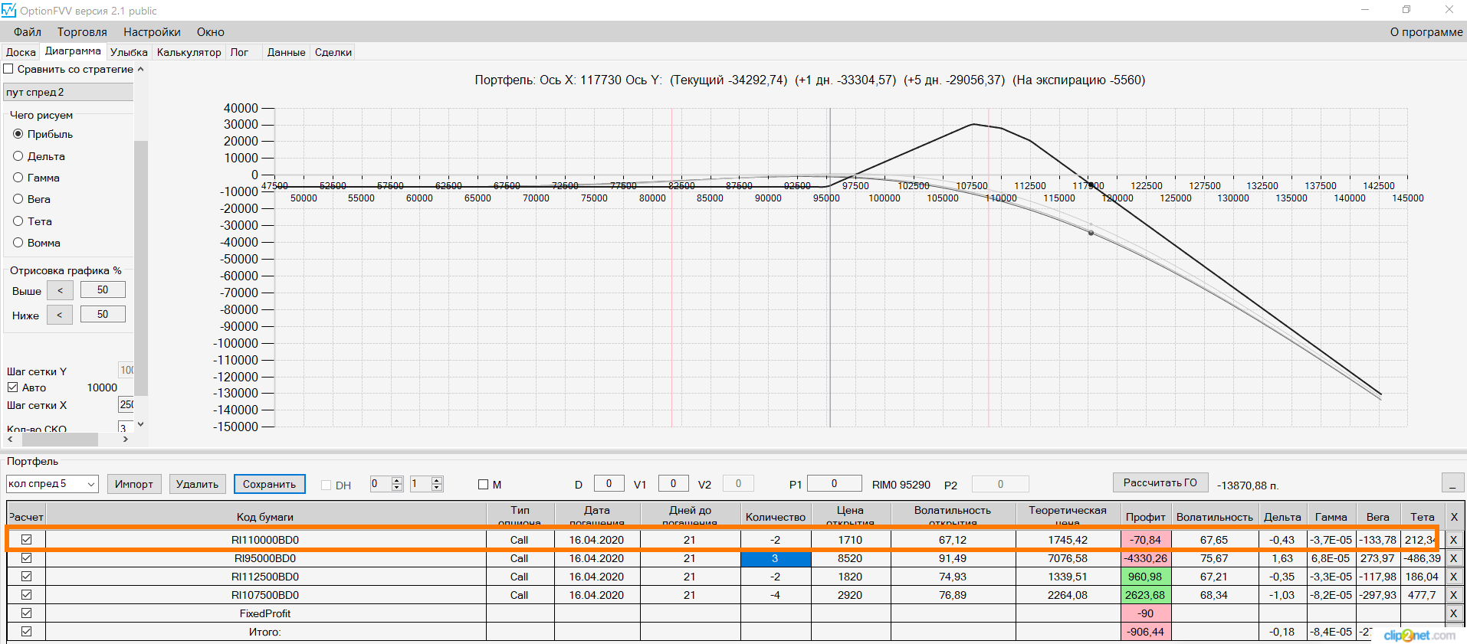
Task: Choose the Гамма chart option
Action: pos(18,178)
